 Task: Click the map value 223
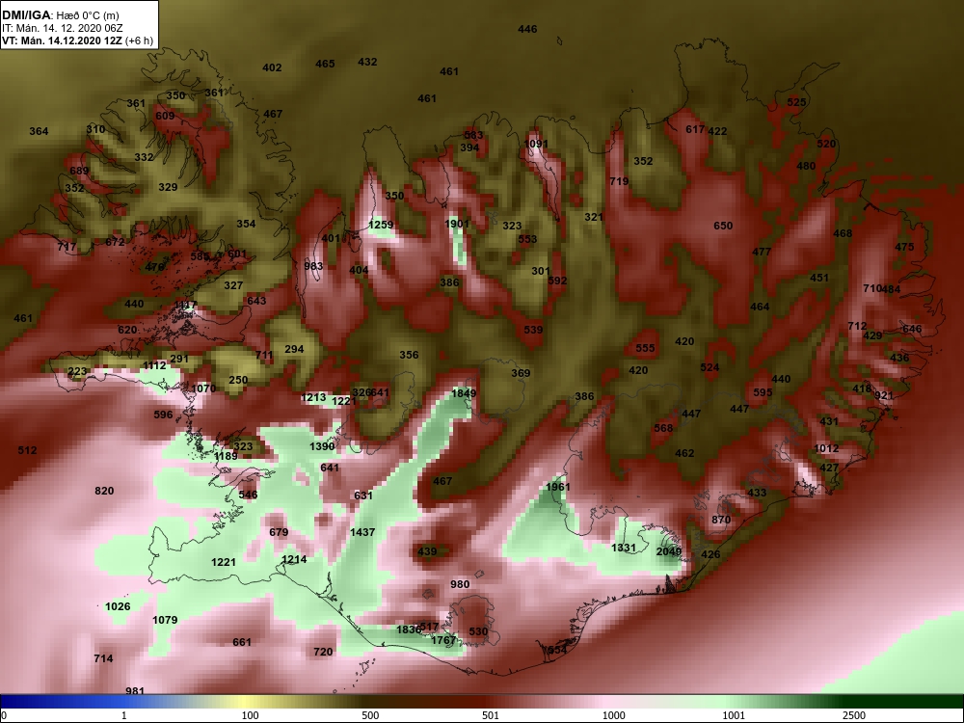point(77,371)
